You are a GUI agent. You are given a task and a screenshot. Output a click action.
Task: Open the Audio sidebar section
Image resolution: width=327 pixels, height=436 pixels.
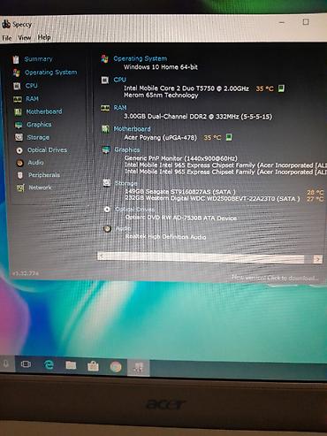[x=35, y=163]
